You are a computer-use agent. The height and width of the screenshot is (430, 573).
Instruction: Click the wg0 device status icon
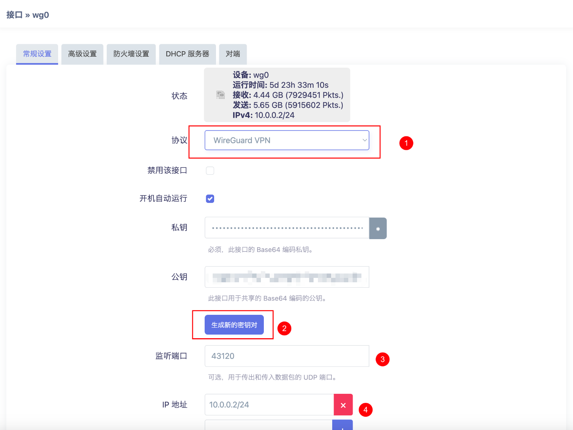(220, 95)
